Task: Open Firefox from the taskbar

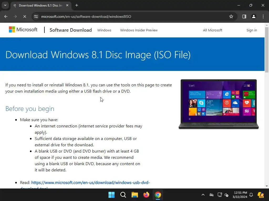Action: pyautogui.click(x=146, y=195)
